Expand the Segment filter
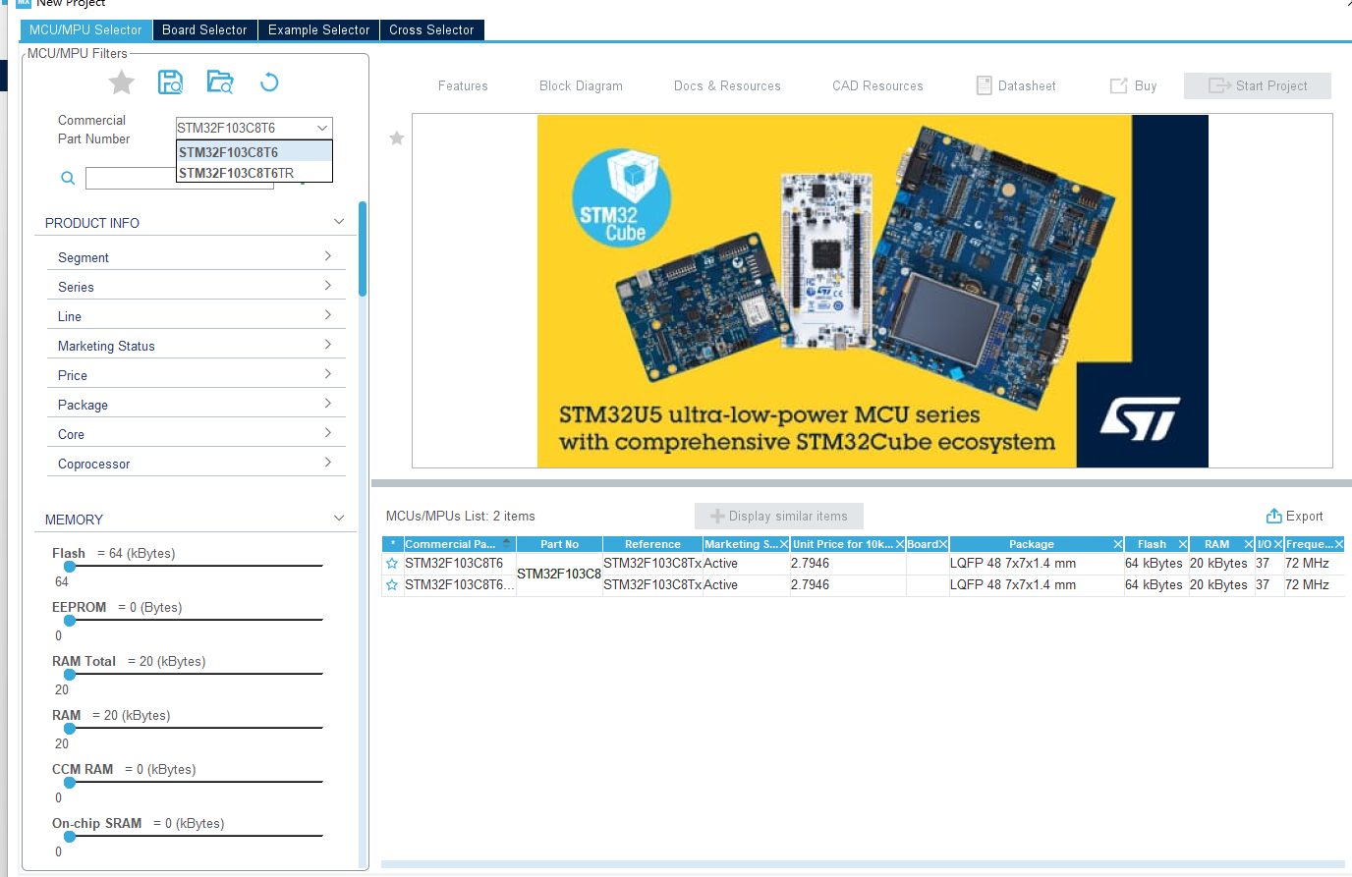Image resolution: width=1352 pixels, height=877 pixels. tap(328, 256)
